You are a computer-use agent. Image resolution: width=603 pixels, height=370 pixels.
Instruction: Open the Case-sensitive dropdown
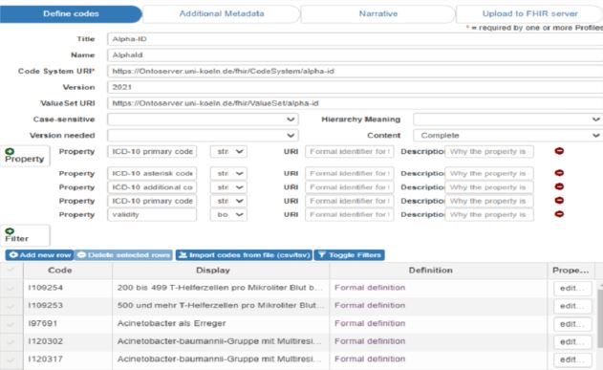coord(203,120)
